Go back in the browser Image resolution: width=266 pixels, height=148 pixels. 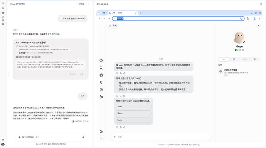coord(99,18)
